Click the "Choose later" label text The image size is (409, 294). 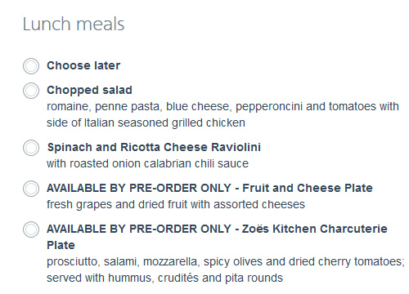coord(83,65)
